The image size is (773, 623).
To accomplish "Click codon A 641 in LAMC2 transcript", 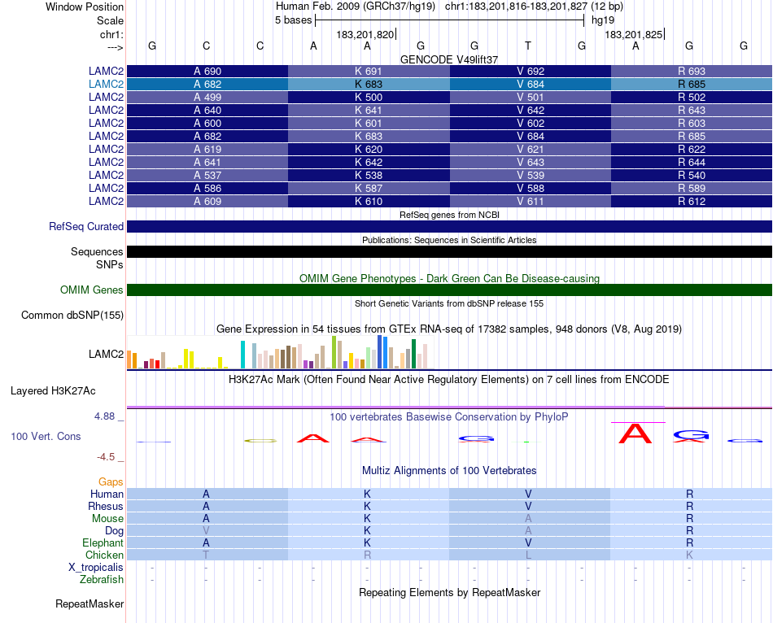I will coord(207,162).
